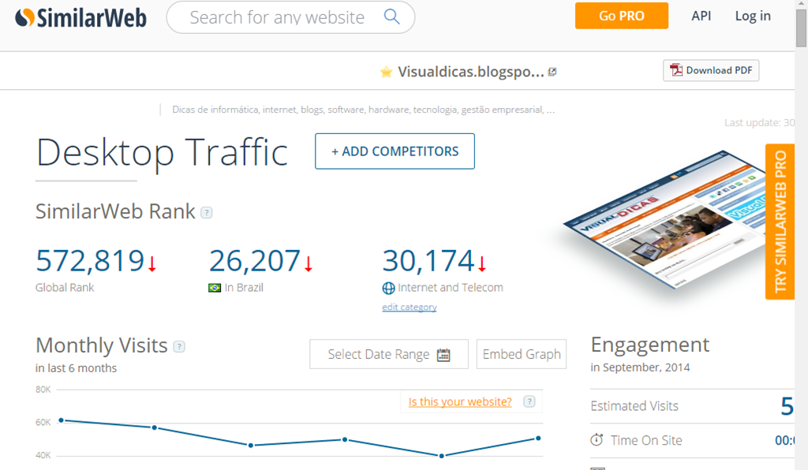
Task: Click the Brazil flag icon
Action: click(x=215, y=288)
